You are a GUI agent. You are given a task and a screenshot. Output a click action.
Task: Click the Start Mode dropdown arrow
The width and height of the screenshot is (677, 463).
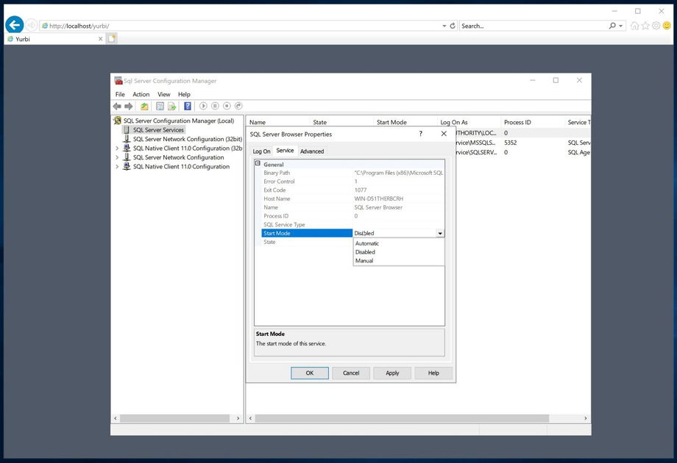pyautogui.click(x=440, y=234)
